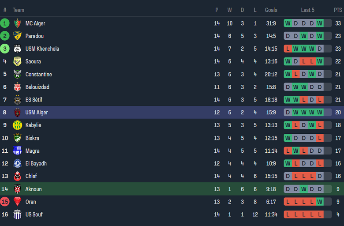Click MC Alger's latest W result
The width and height of the screenshot is (344, 226).
(320, 23)
